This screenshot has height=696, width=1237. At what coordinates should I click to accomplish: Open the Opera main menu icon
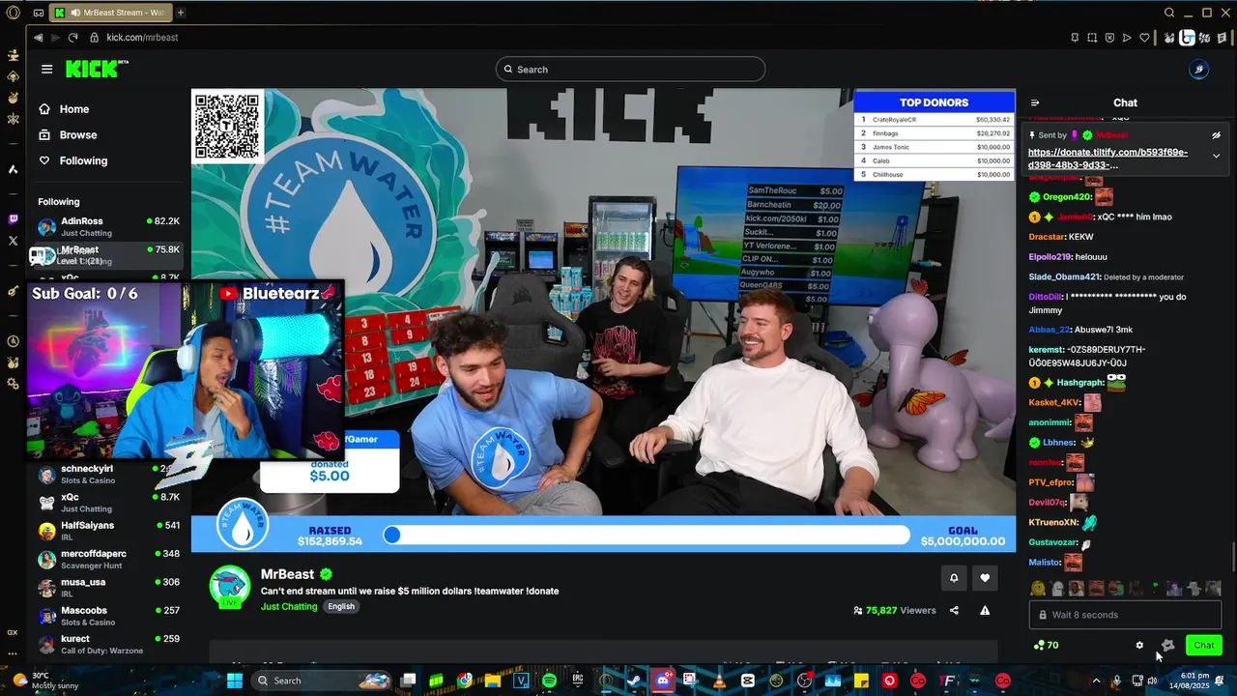13,13
